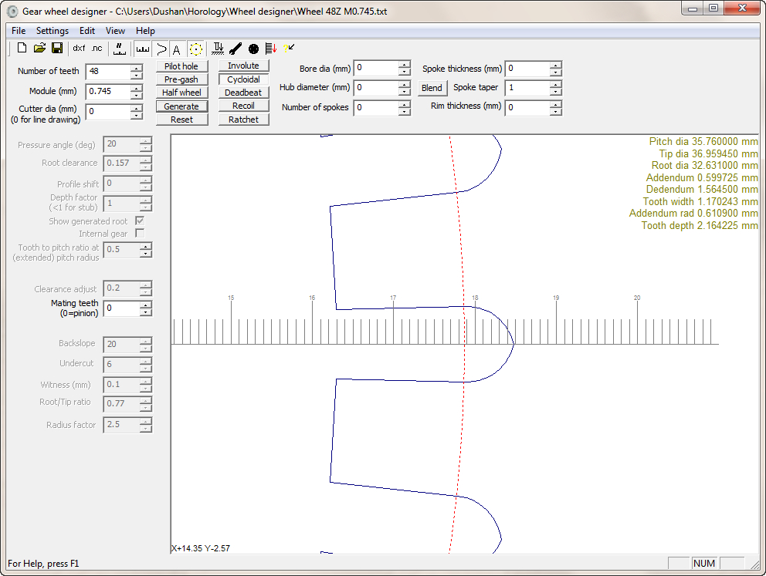The height and width of the screenshot is (576, 766).
Task: Click the help pointer question mark icon
Action: 289,49
